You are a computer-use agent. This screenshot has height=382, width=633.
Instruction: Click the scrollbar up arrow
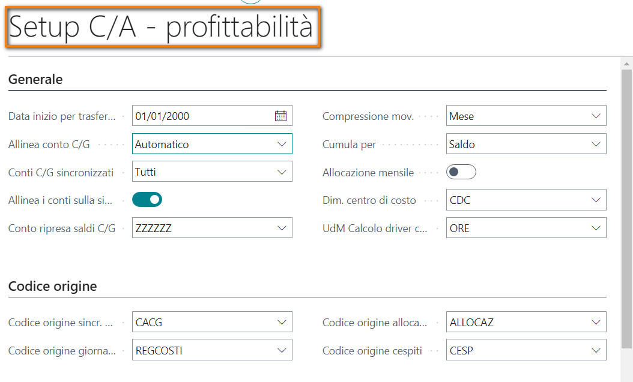click(x=626, y=63)
